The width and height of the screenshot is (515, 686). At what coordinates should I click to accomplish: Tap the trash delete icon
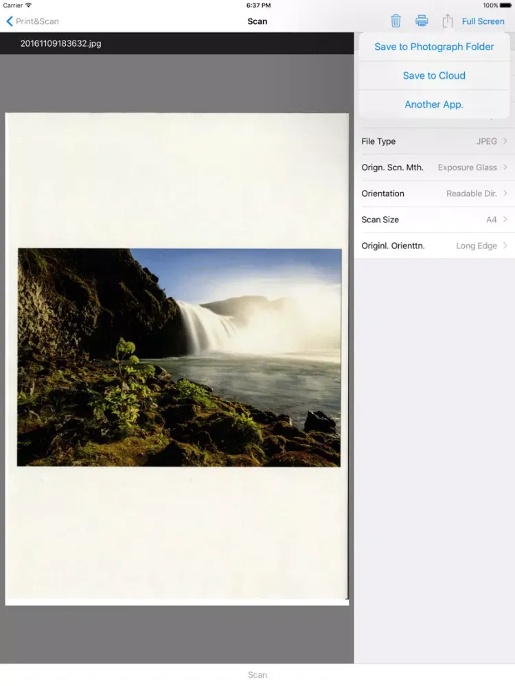point(396,21)
